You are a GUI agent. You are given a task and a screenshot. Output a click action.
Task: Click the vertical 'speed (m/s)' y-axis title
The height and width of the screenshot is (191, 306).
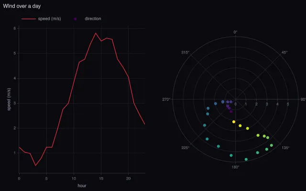pyautogui.click(x=9, y=99)
